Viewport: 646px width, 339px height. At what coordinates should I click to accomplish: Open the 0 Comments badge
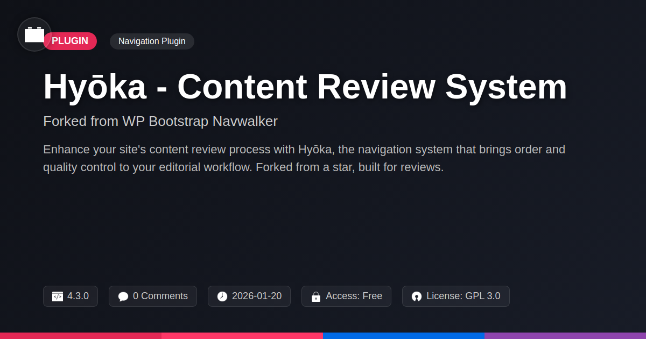[153, 296]
